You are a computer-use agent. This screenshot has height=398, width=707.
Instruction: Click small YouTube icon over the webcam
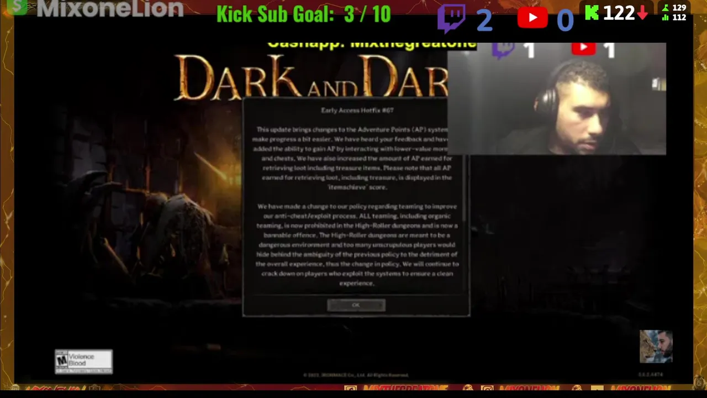click(x=583, y=48)
